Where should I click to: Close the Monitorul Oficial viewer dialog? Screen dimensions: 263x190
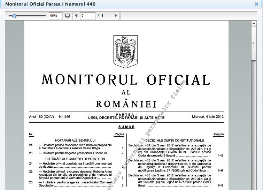pos(256,4)
